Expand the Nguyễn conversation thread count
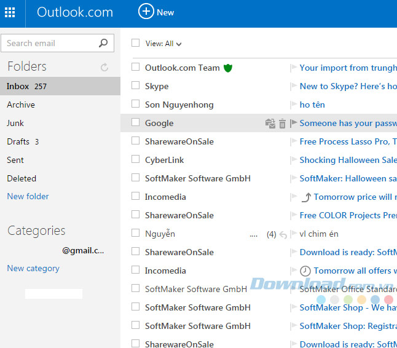 click(271, 234)
